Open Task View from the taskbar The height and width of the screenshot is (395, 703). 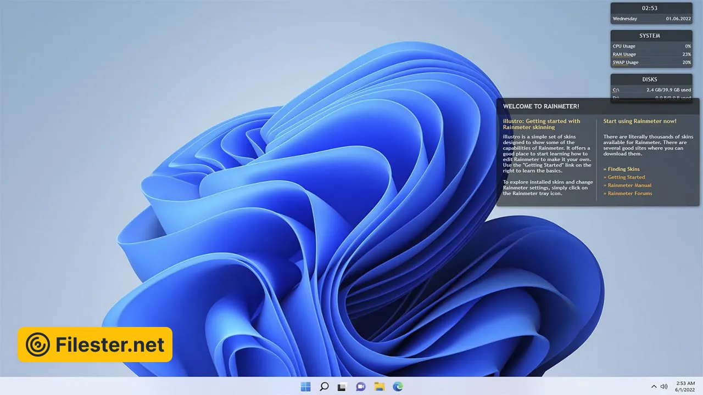click(342, 387)
